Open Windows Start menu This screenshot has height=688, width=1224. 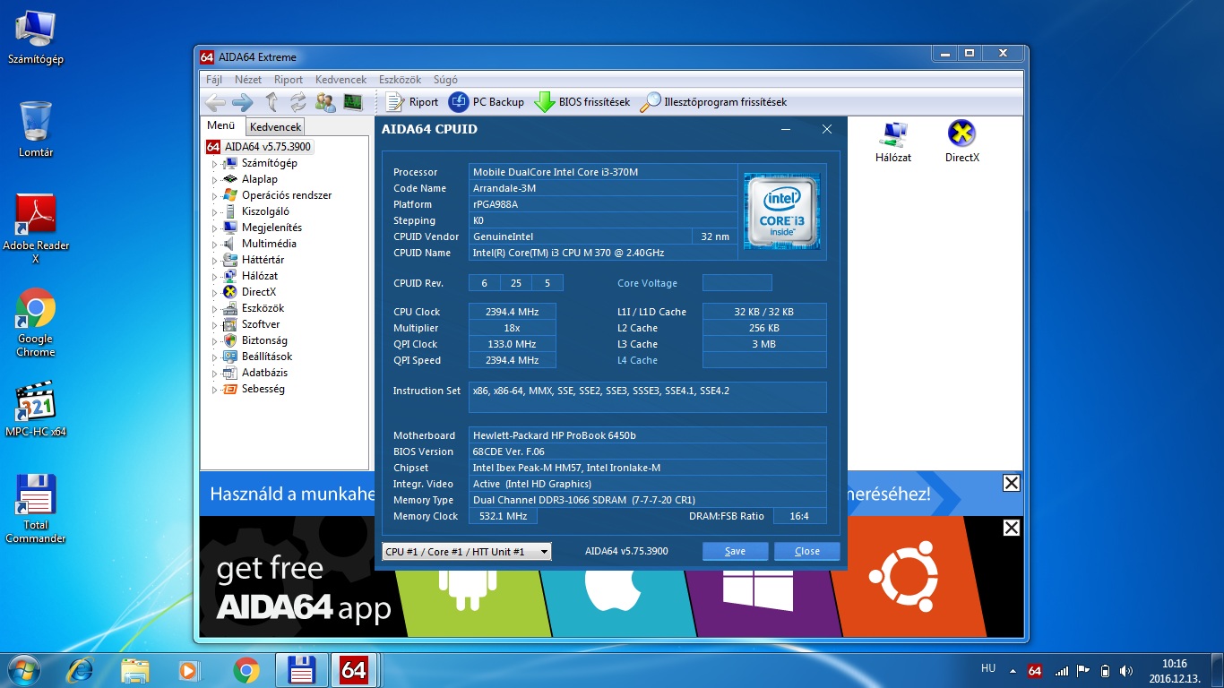pos(24,669)
